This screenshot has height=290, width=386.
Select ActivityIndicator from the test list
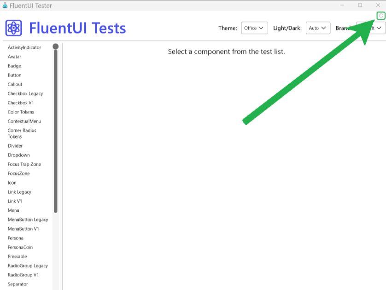click(x=24, y=47)
